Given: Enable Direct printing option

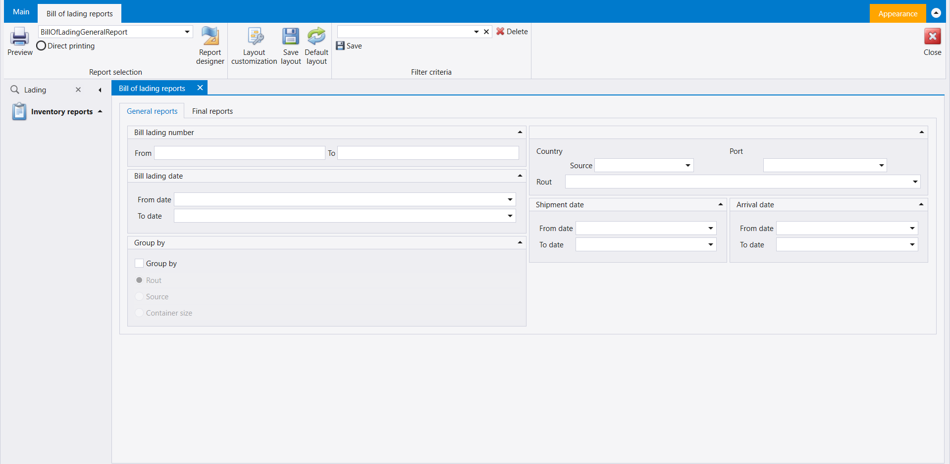Looking at the screenshot, I should point(41,46).
